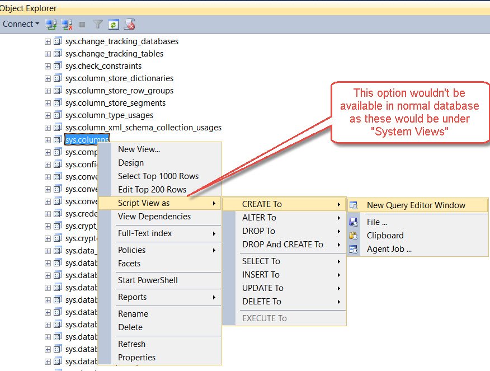Open Script View as submenu
Image resolution: width=490 pixels, height=371 pixels.
[159, 203]
